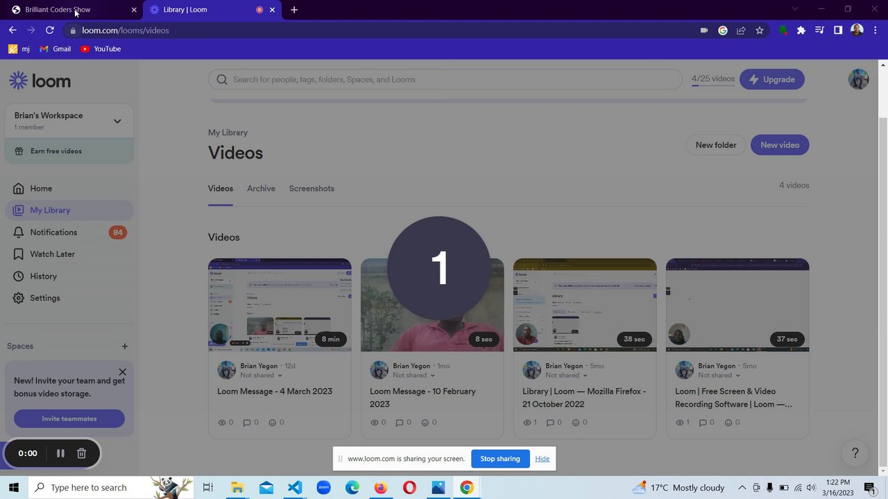Switch to the Screenshots tab

click(311, 189)
